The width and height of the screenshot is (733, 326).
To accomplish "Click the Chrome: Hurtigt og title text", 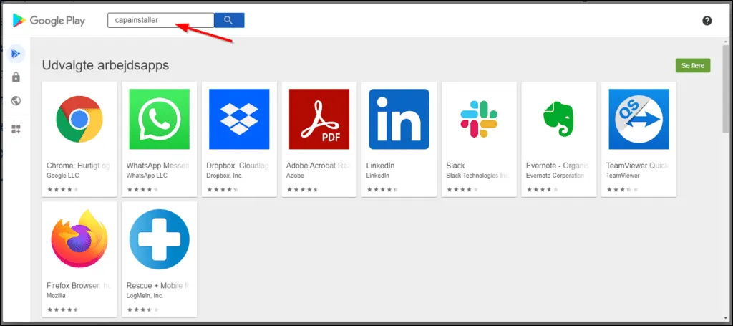I will tap(79, 166).
